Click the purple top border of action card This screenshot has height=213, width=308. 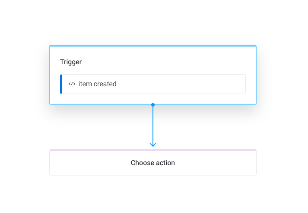(x=153, y=150)
